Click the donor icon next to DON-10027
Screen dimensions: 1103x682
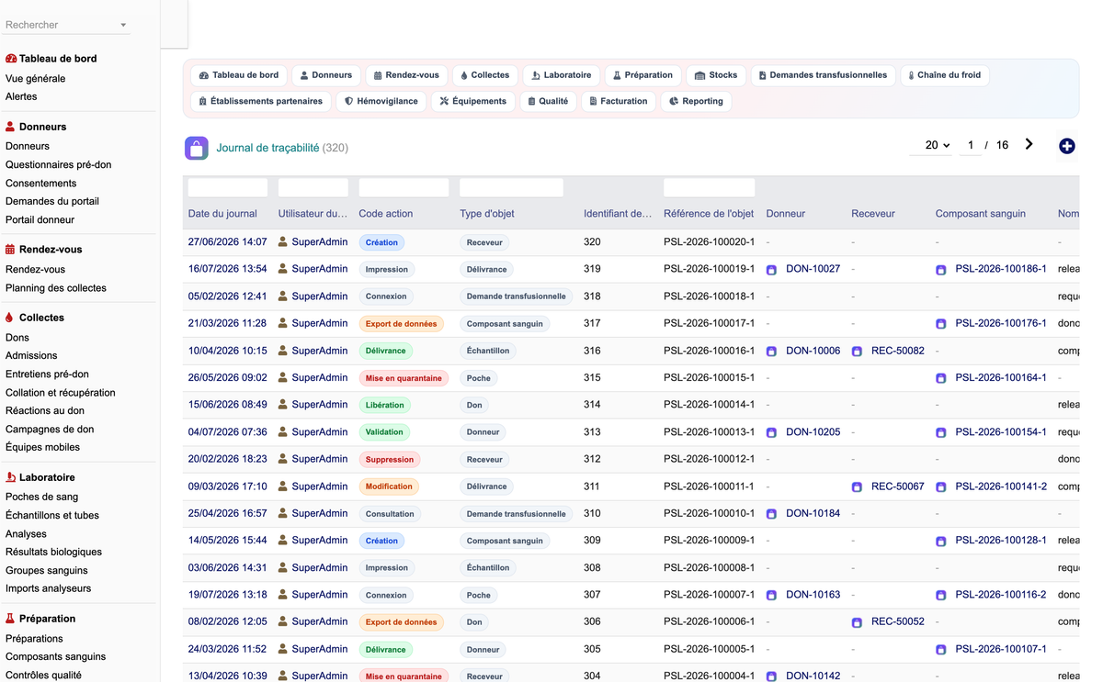pos(771,270)
